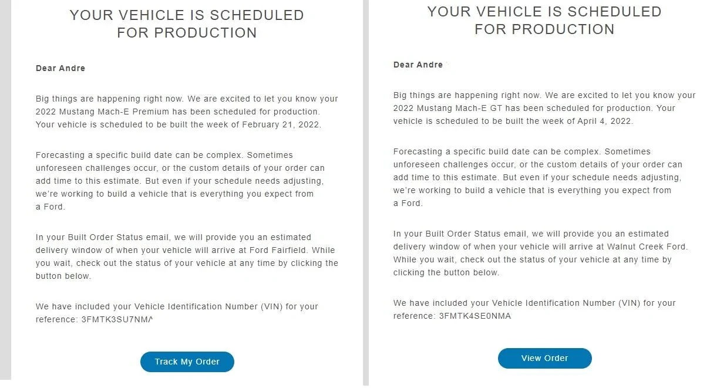Select the right email's Scheduled For Production heading
This screenshot has width=710, height=388.
(x=544, y=21)
